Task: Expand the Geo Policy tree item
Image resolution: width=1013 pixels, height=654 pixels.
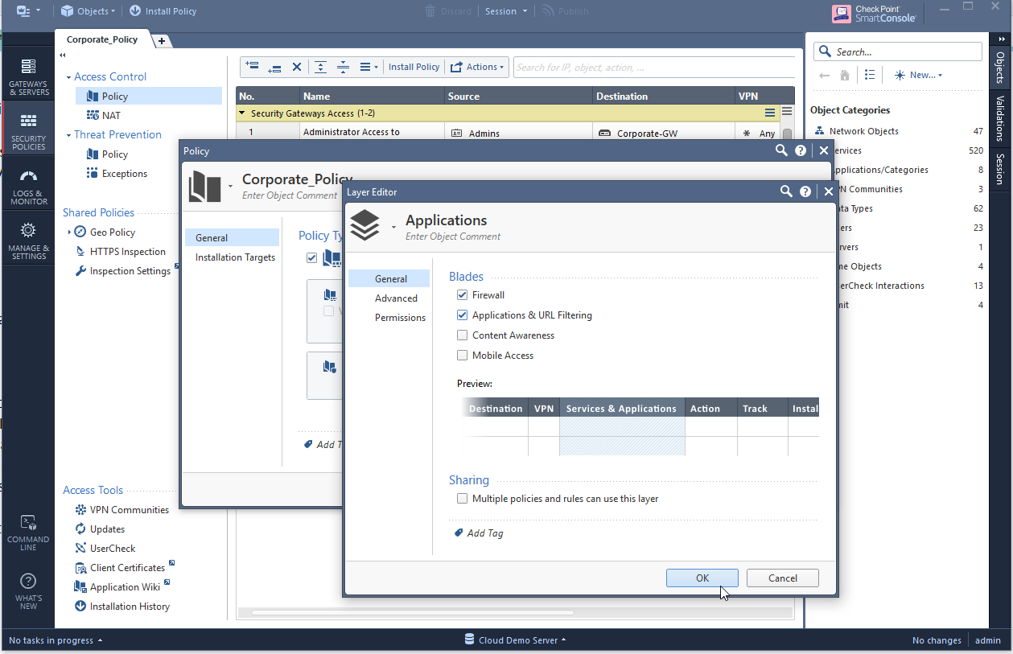Action: click(69, 232)
